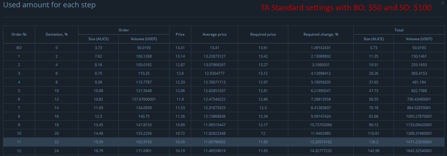447x156 pixels.
Task: Click the 'Price' column header
Action: [180, 34]
